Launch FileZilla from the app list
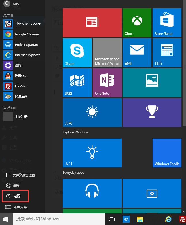The image size is (186, 225). click(x=22, y=86)
